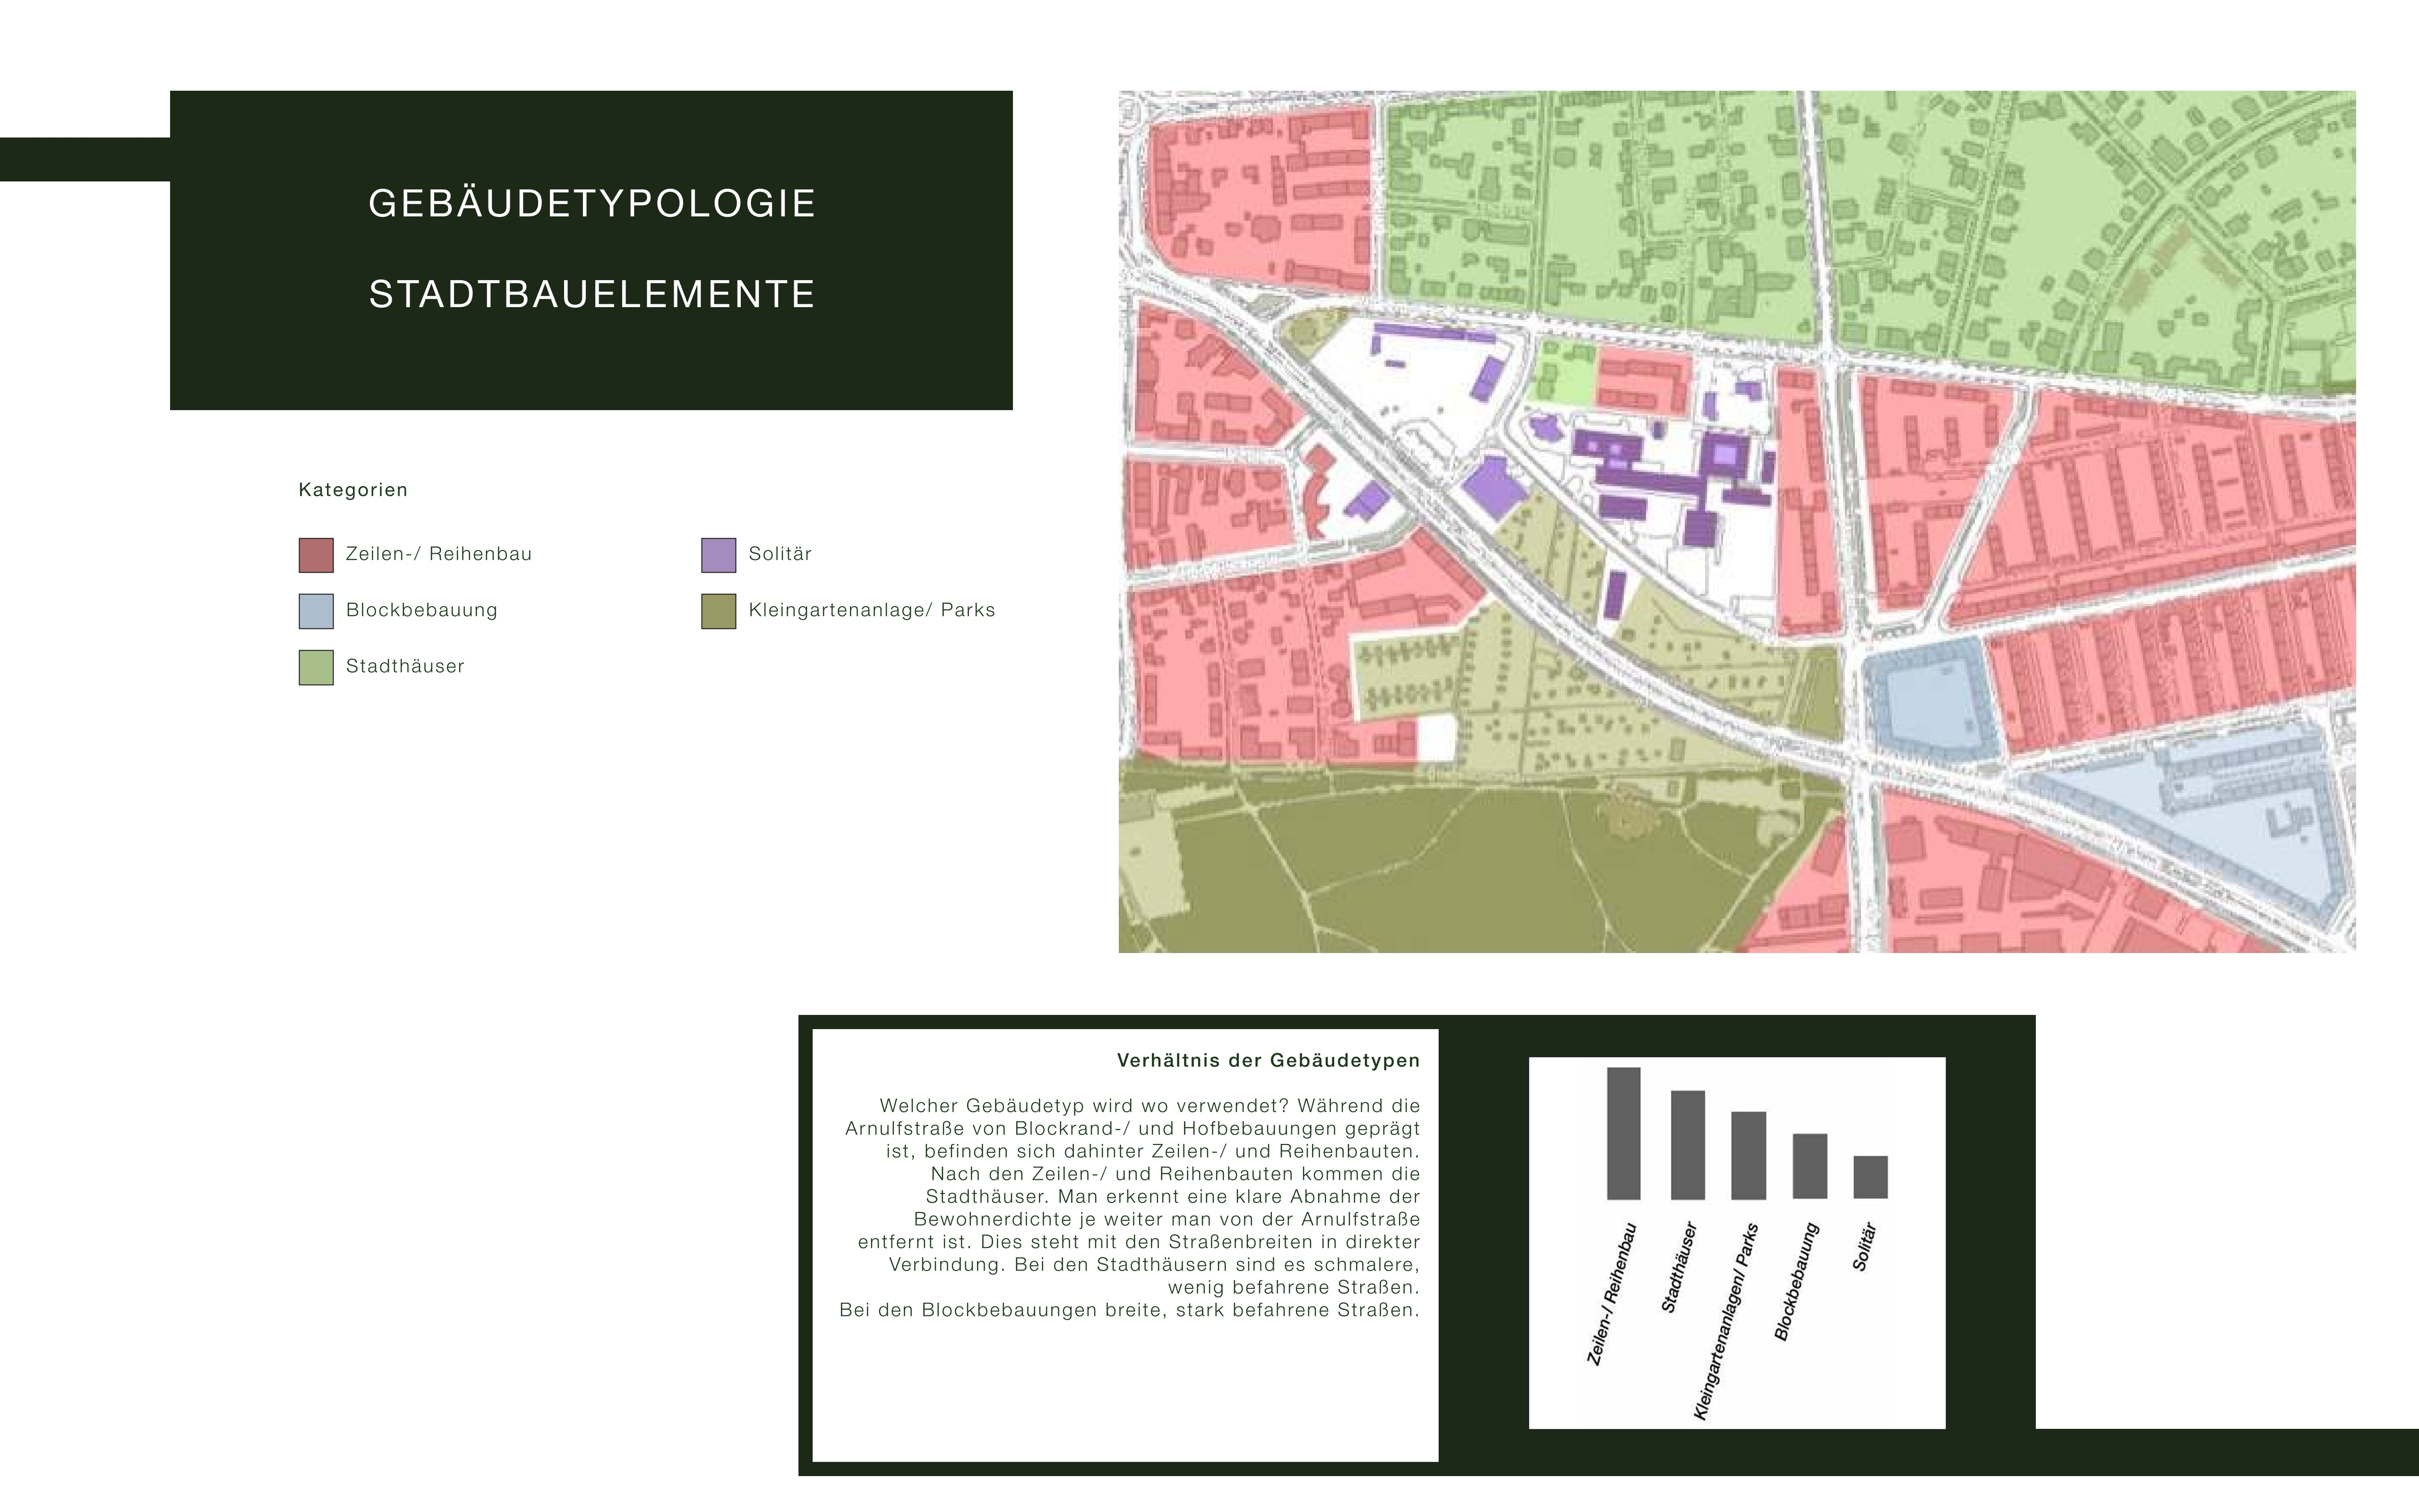Click the Kategorien heading

pos(353,490)
